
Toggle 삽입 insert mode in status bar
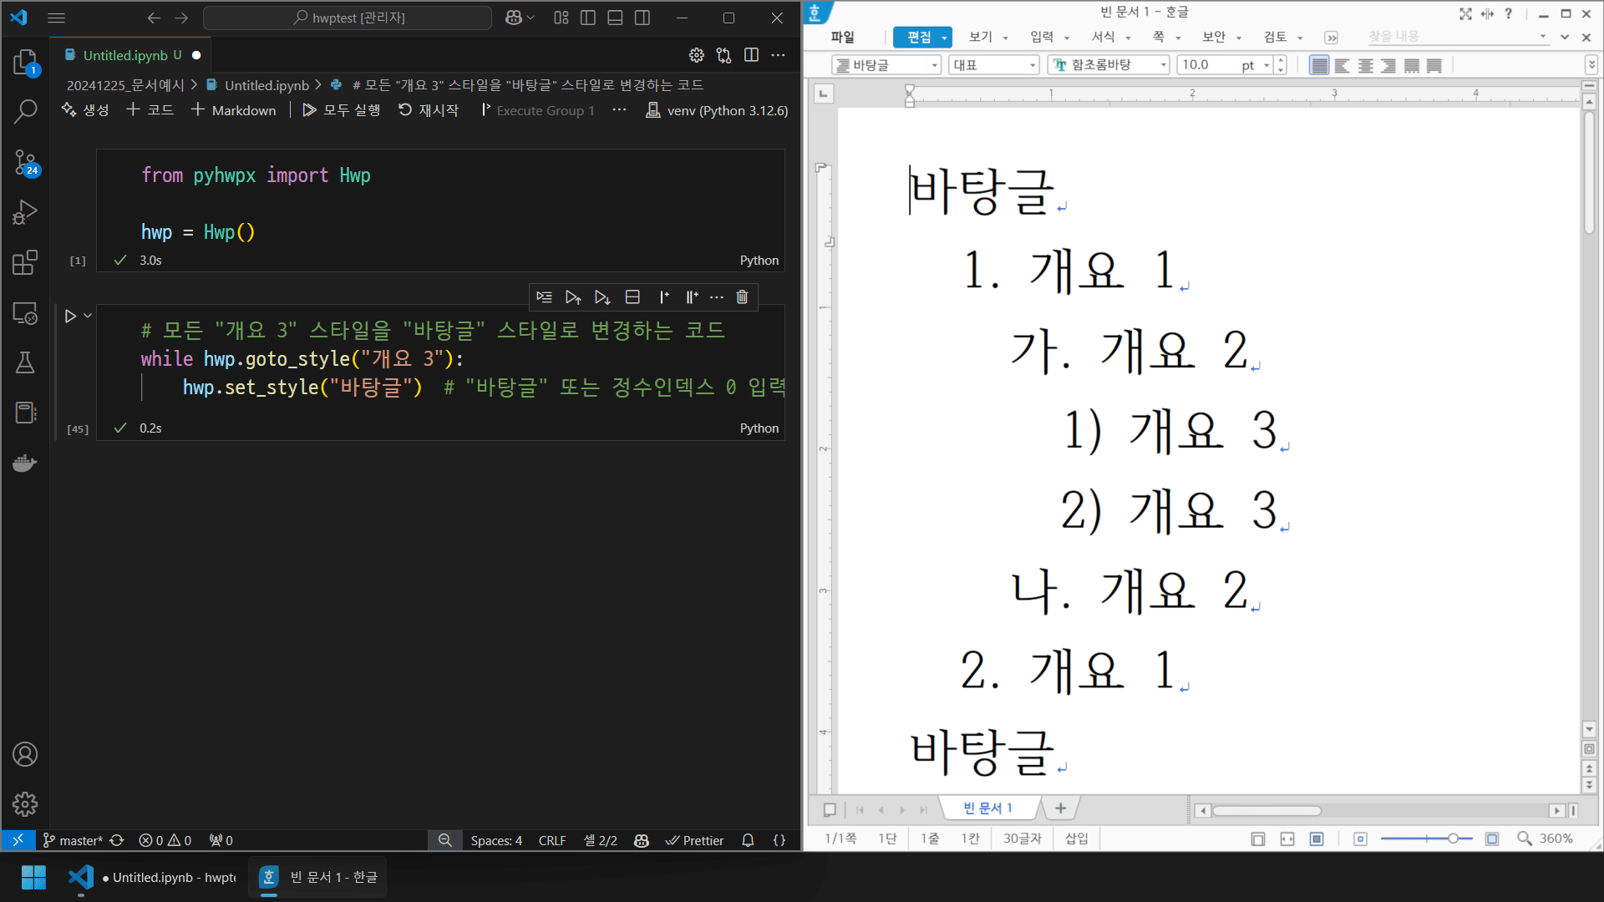[1075, 839]
